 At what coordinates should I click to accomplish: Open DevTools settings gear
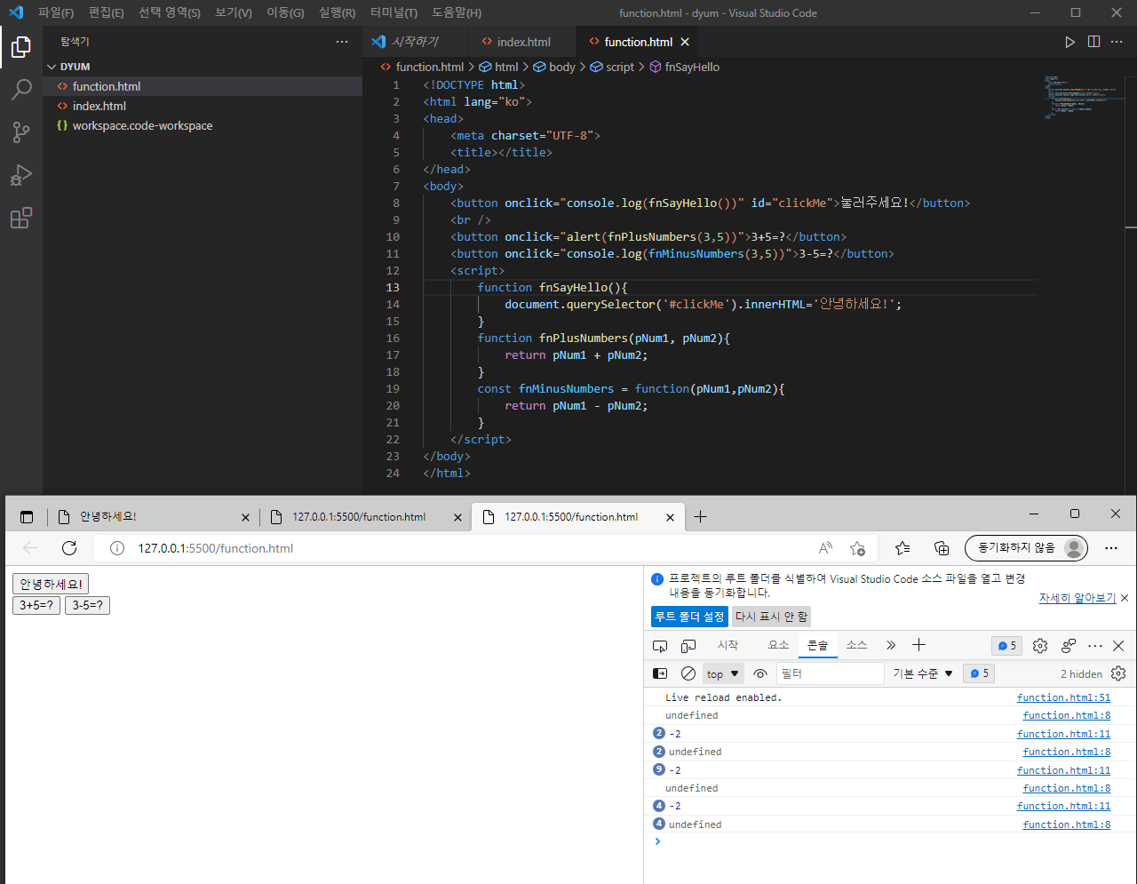click(x=1040, y=646)
